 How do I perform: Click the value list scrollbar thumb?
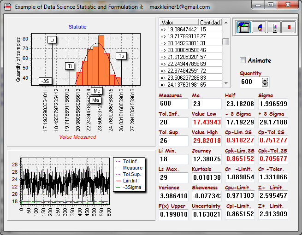226,41
